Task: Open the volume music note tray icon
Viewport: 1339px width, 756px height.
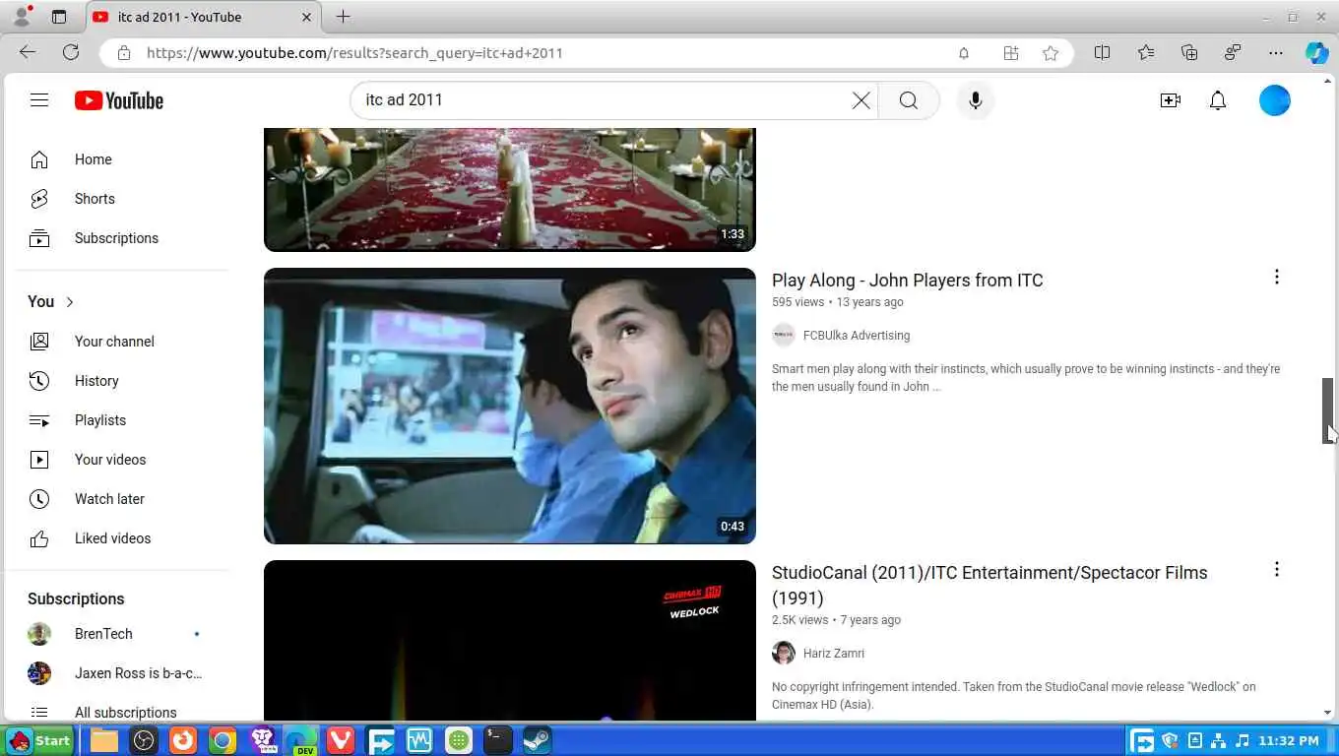Action: click(x=1243, y=740)
